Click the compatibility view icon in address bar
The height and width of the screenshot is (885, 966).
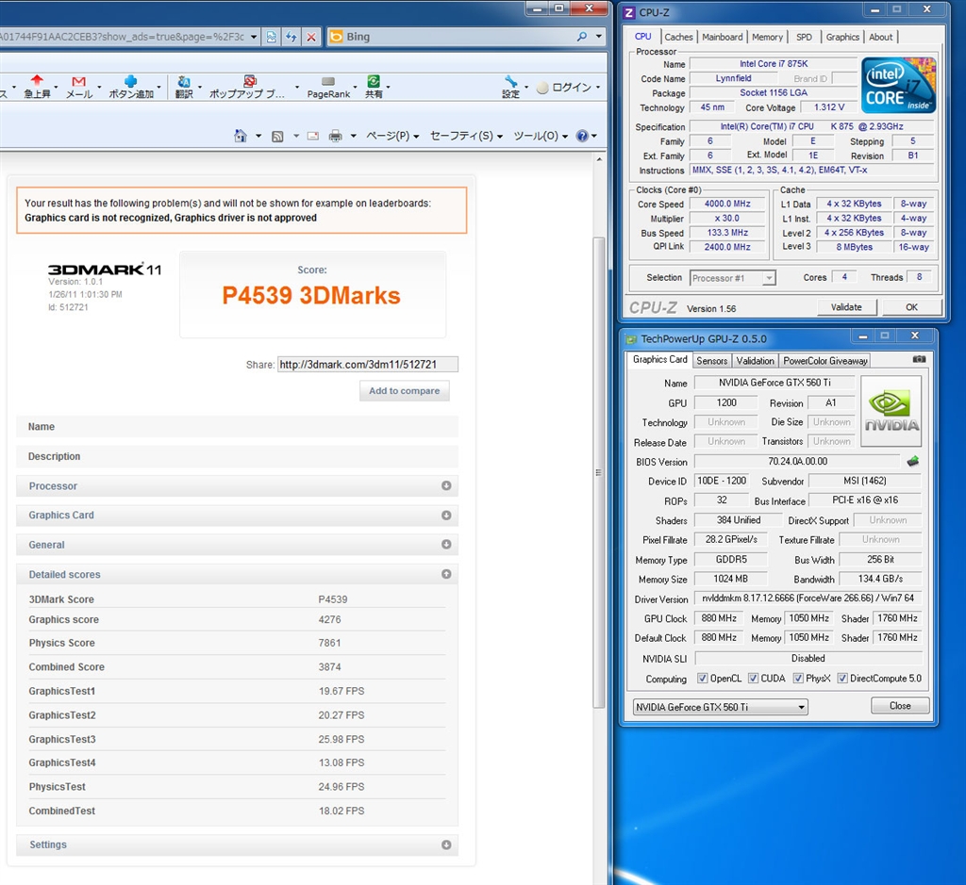coord(271,37)
